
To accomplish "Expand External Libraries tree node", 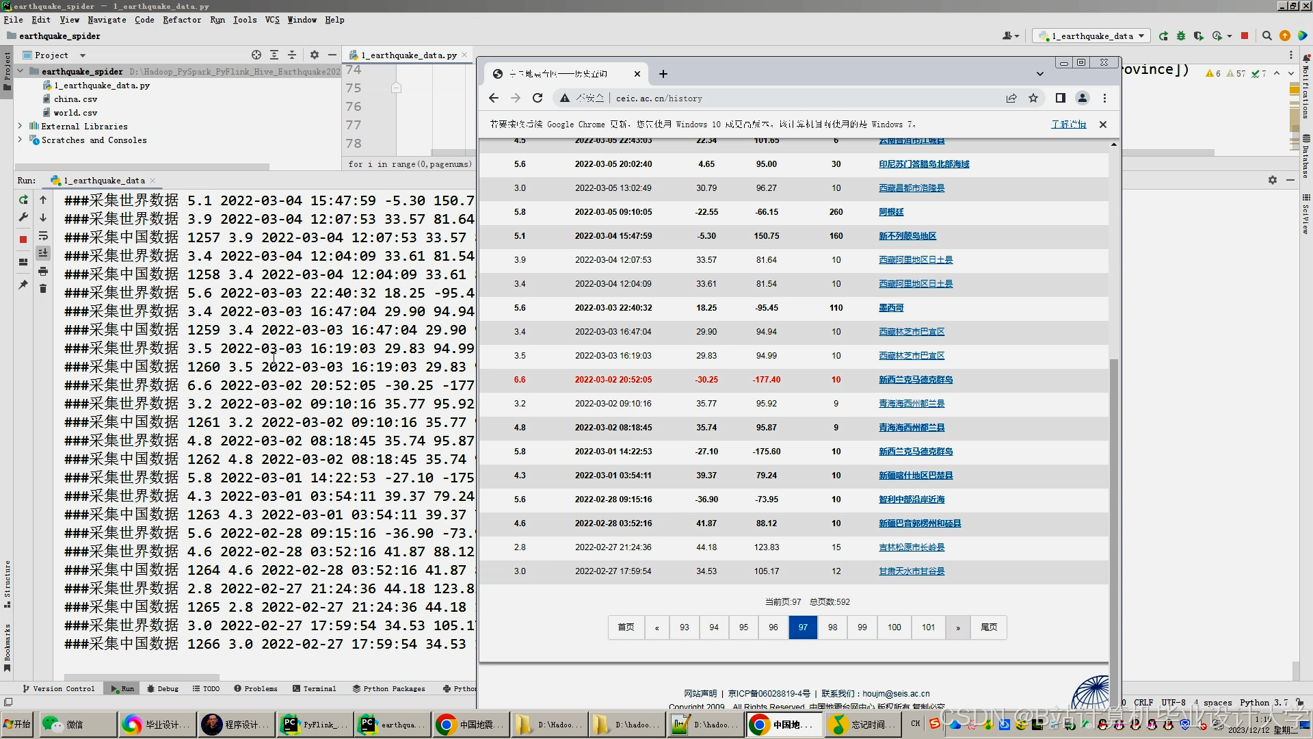I will click(21, 126).
